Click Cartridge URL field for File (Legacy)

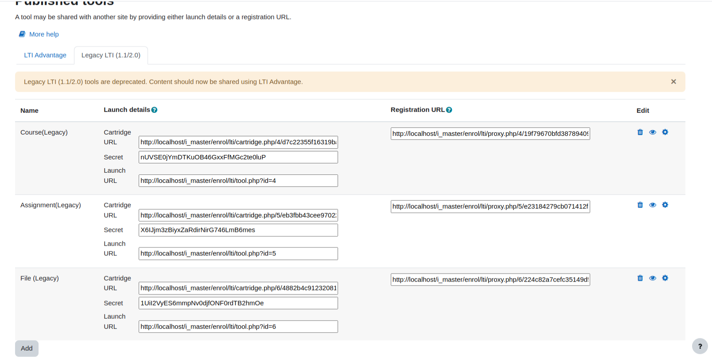238,288
